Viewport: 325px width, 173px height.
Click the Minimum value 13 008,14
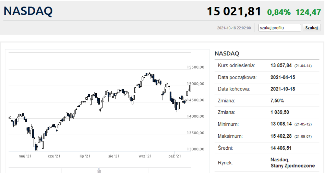click(281, 124)
